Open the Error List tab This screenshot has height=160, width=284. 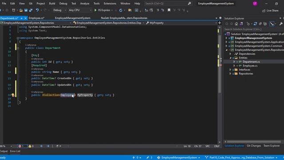coord(15,151)
